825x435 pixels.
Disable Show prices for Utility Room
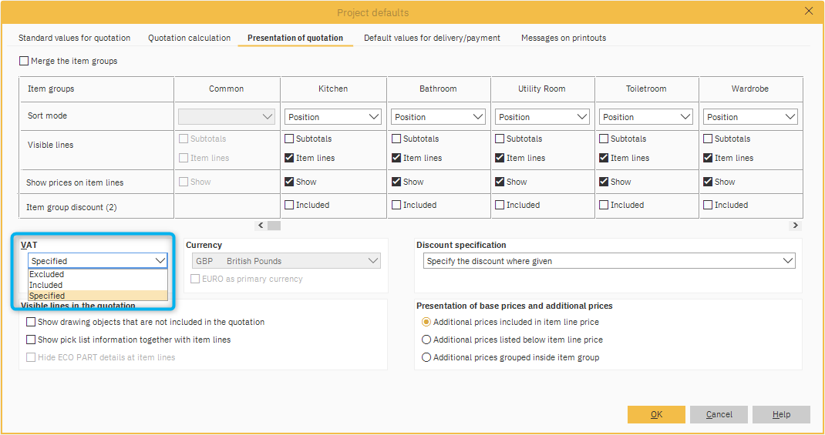pyautogui.click(x=500, y=182)
